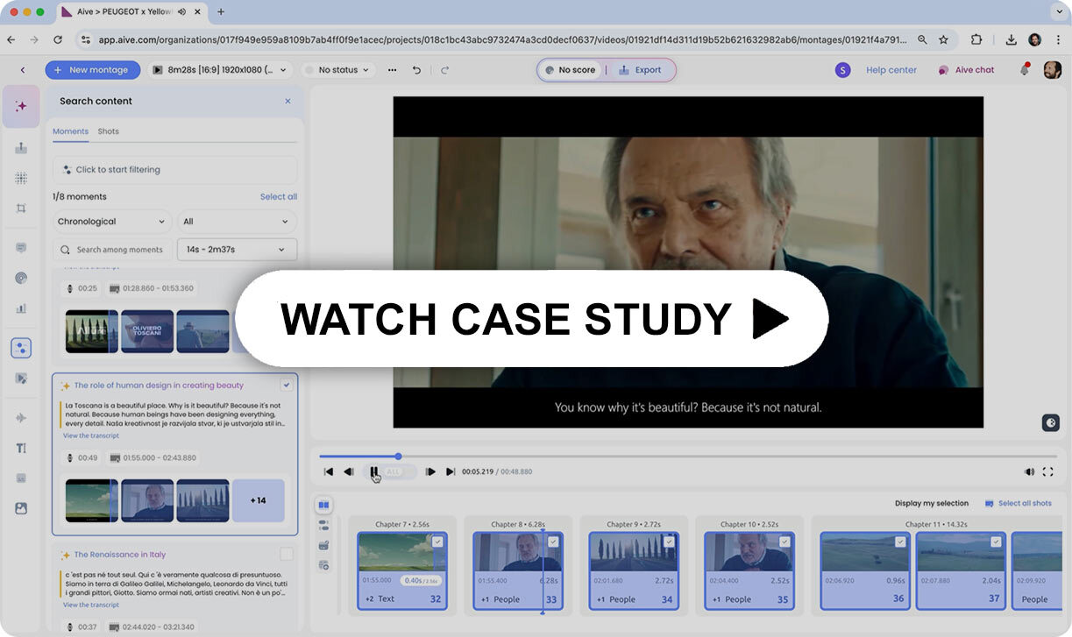Open the chapter card icon beside timeline
Screen dimensions: 1072x637
coord(324,545)
